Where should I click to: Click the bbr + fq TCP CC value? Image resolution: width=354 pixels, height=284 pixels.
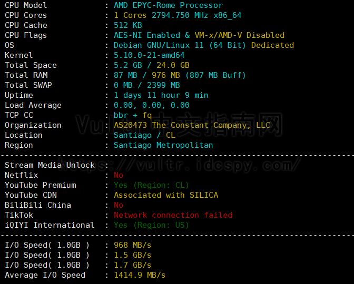point(133,115)
